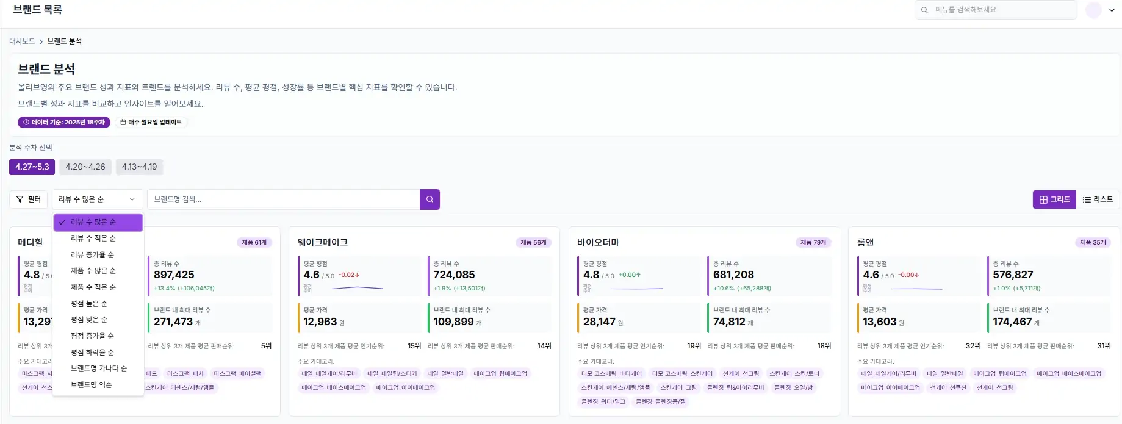The width and height of the screenshot is (1122, 424).
Task: Click the 롬앤 rating trend sparkline
Action: tap(916, 288)
